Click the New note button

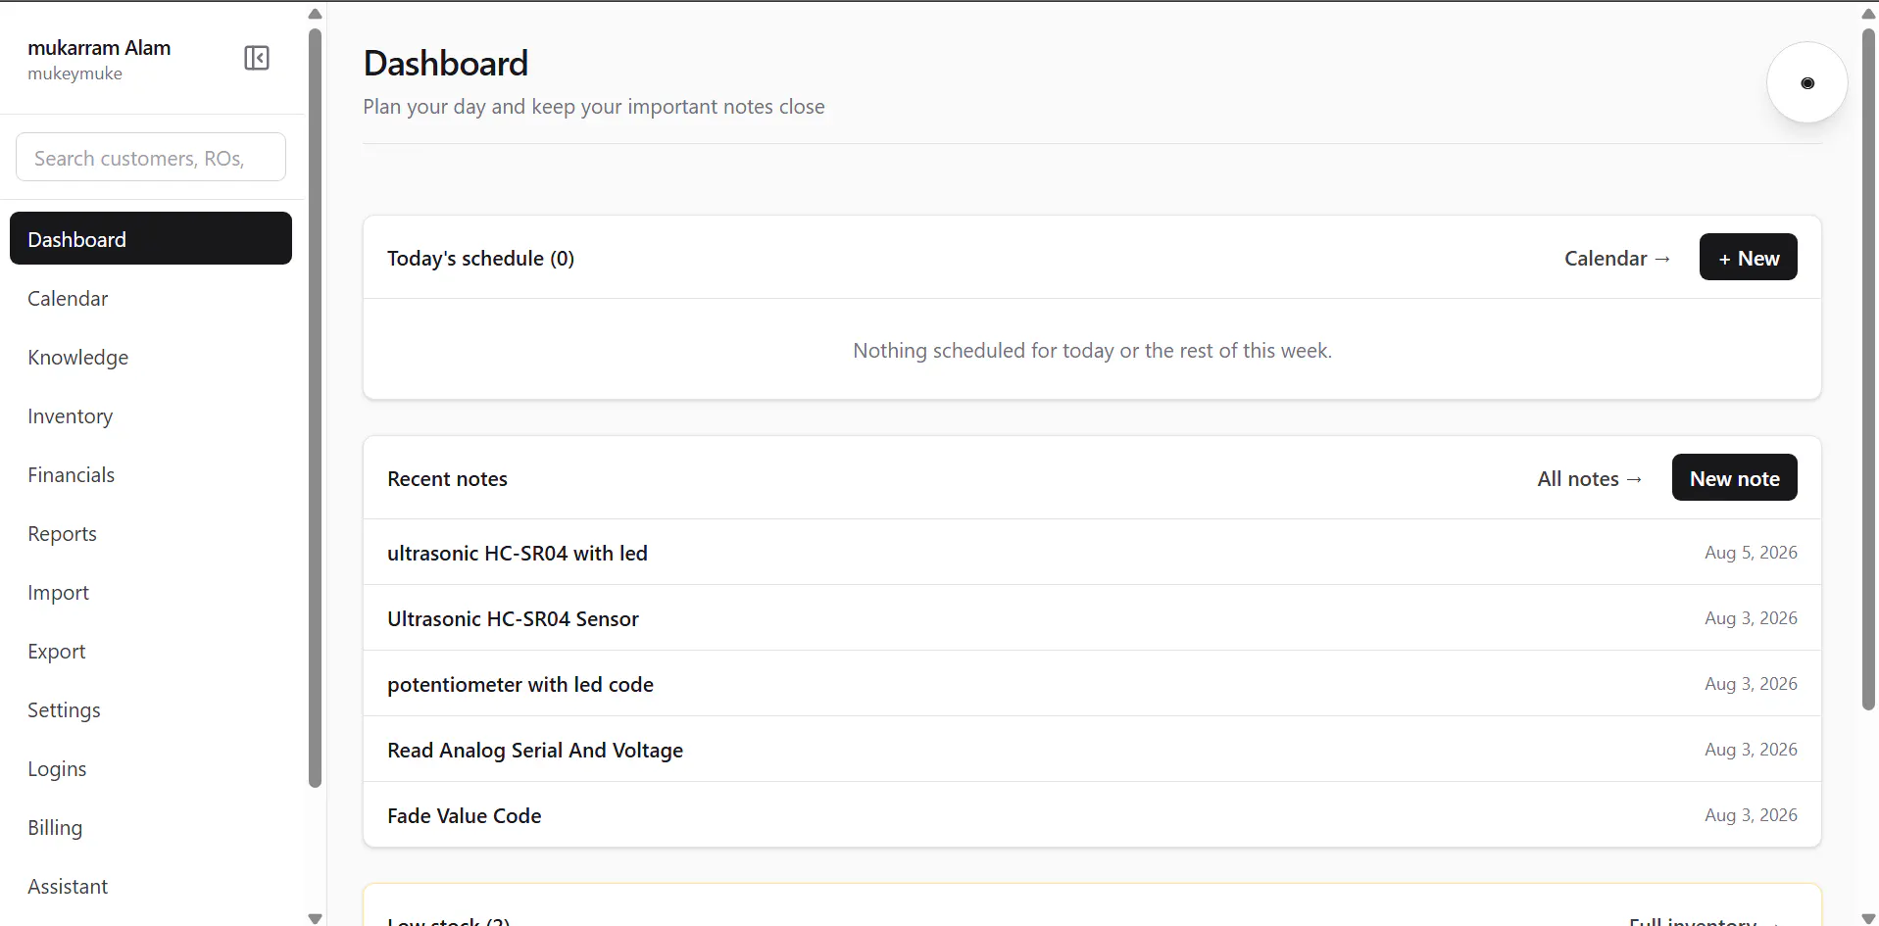(1734, 478)
